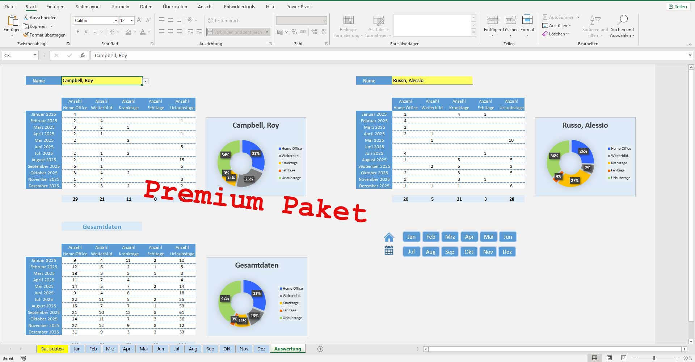Click the Teilen share button

coord(677,7)
